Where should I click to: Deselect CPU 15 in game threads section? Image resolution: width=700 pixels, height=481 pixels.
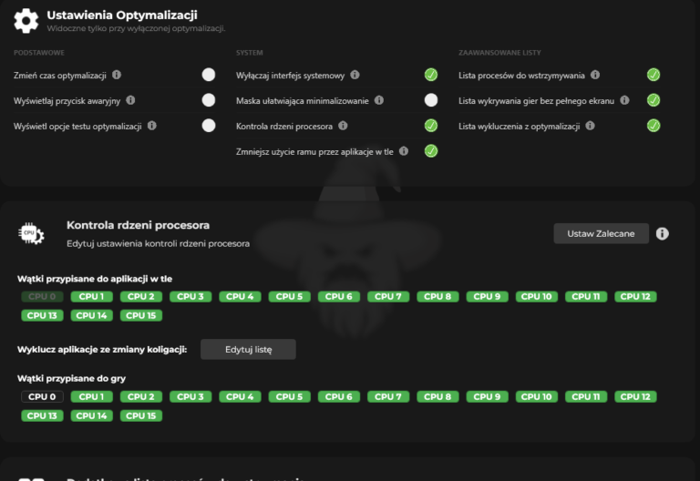141,415
